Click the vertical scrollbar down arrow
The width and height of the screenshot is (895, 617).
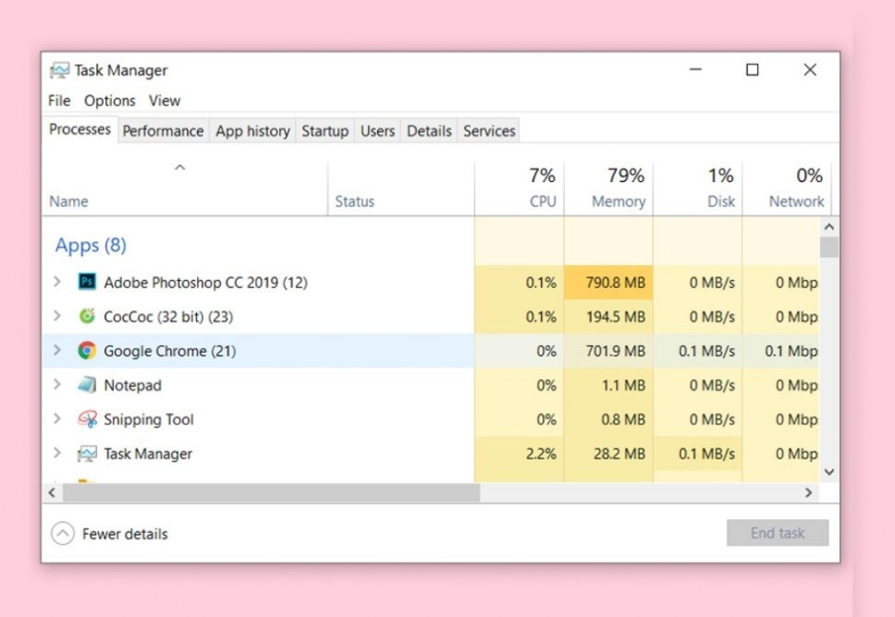tap(828, 472)
